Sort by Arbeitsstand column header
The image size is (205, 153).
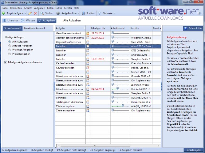120,28
